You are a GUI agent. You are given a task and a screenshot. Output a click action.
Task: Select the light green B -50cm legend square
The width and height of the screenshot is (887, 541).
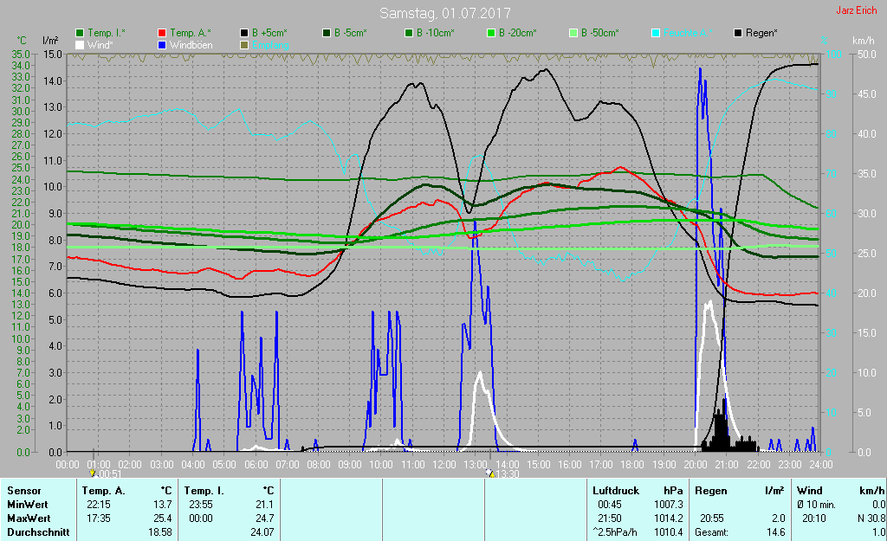[x=574, y=33]
